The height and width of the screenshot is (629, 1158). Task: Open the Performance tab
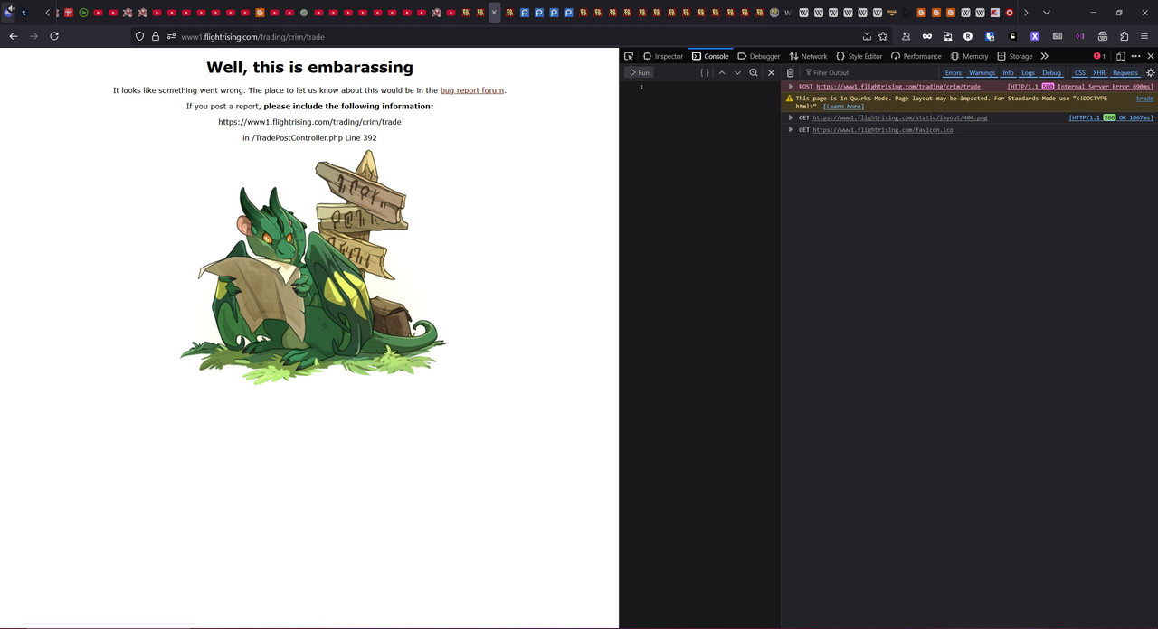(x=916, y=56)
